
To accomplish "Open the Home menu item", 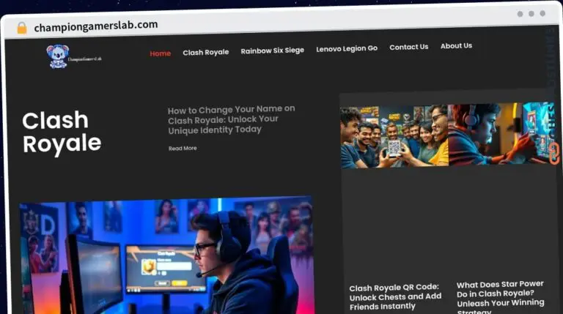I will [x=160, y=53].
